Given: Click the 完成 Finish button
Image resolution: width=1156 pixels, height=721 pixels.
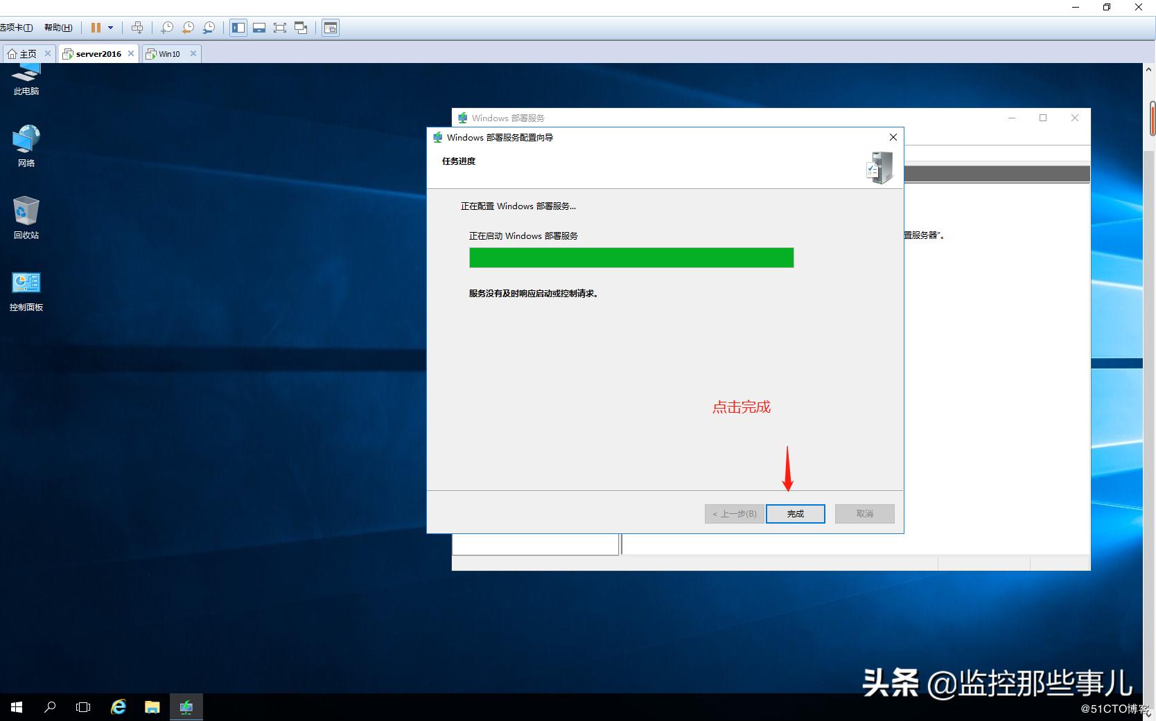Looking at the screenshot, I should coord(794,513).
